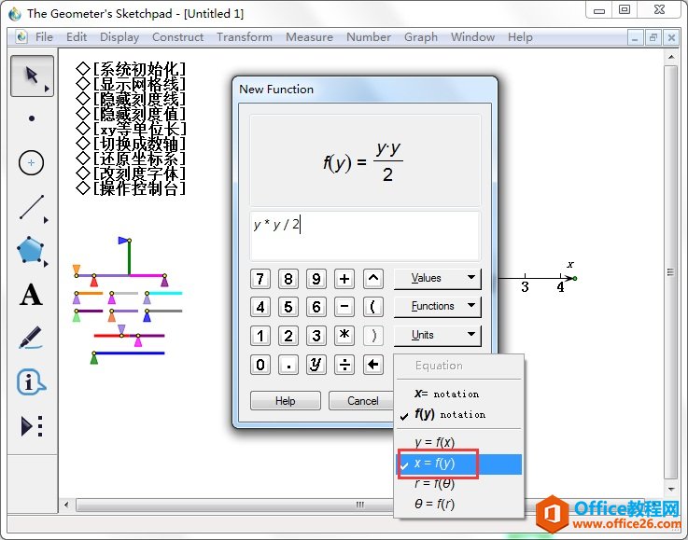Screen dimensions: 688x540
Task: Click the scroll up arrow
Action: coord(671,57)
